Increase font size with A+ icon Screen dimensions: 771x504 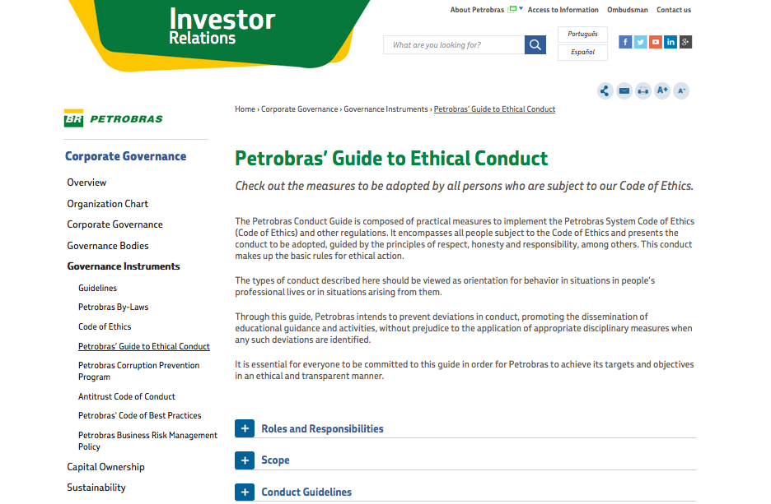click(662, 90)
